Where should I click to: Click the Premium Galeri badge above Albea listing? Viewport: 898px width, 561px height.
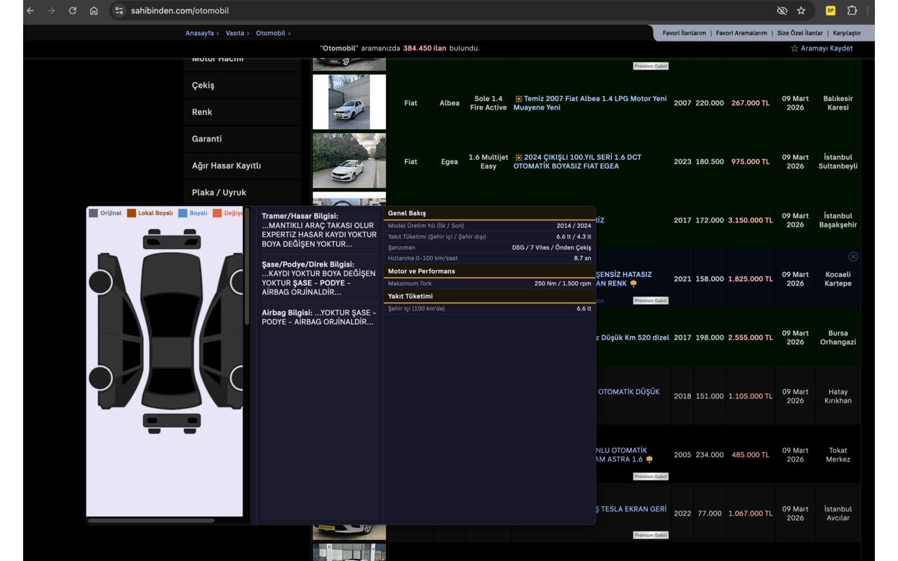coord(651,66)
